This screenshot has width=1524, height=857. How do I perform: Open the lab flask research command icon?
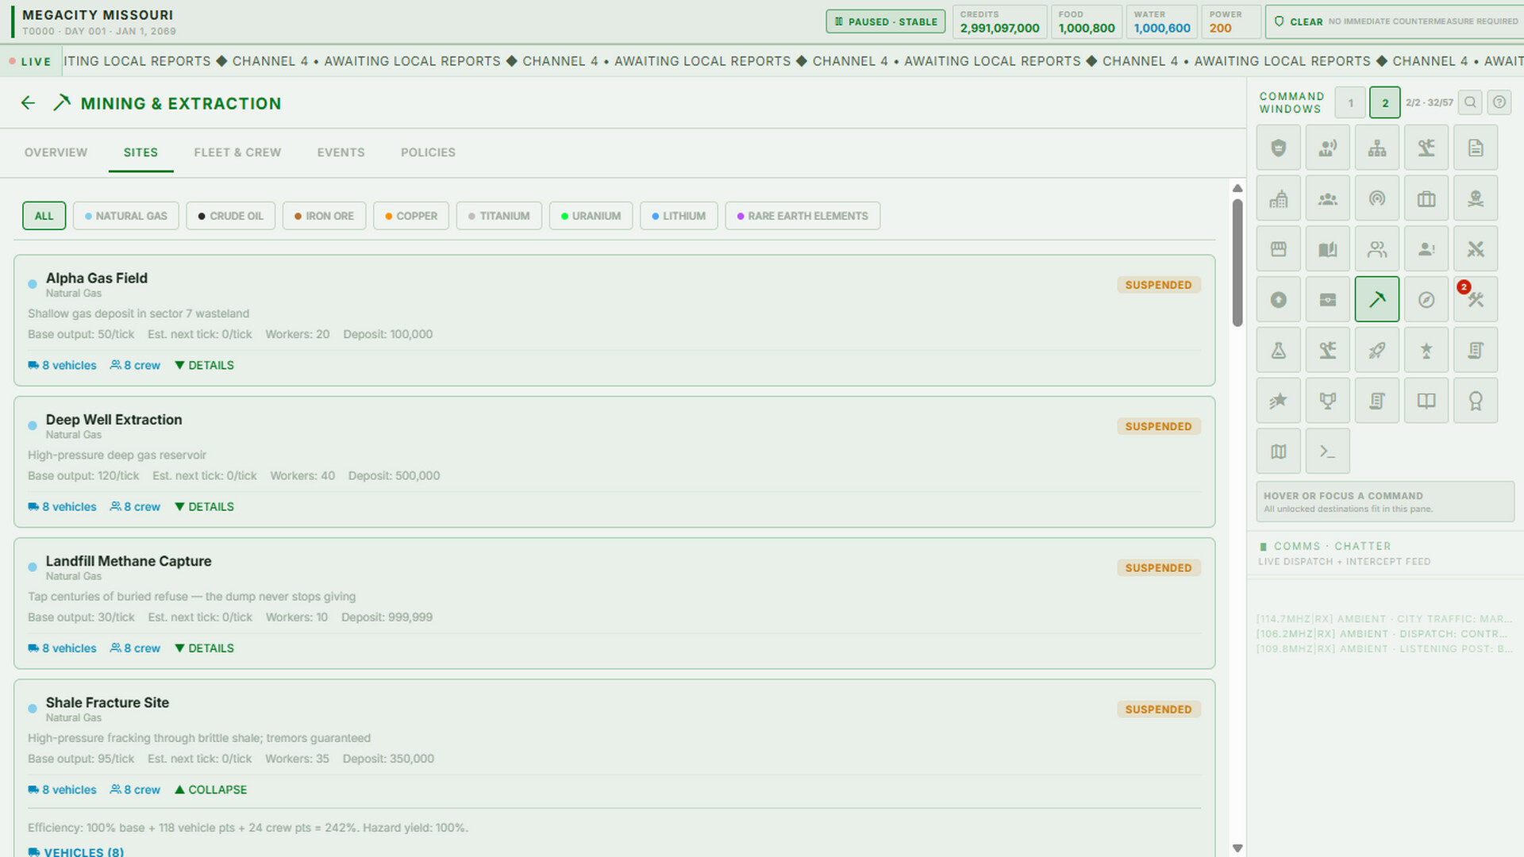click(1278, 350)
